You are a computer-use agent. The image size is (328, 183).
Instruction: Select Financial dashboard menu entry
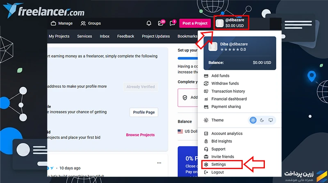click(x=239, y=99)
